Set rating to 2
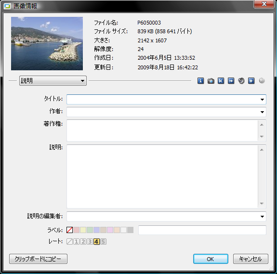This screenshot has width=277, height=274. (x=83, y=241)
